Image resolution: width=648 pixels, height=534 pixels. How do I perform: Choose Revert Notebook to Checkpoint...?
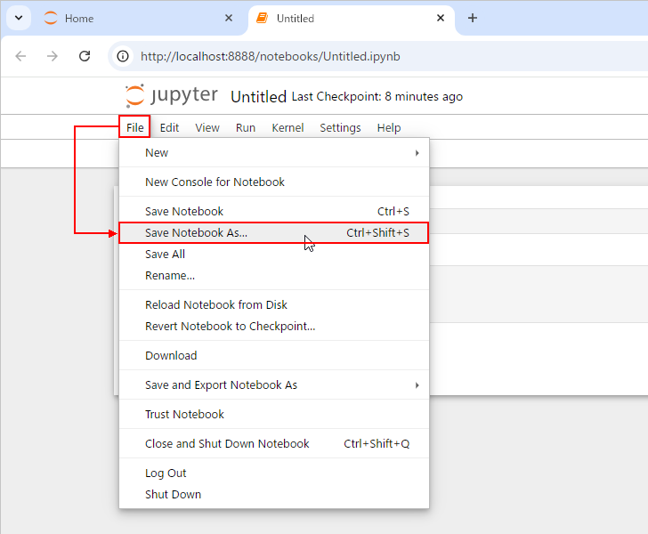point(230,326)
